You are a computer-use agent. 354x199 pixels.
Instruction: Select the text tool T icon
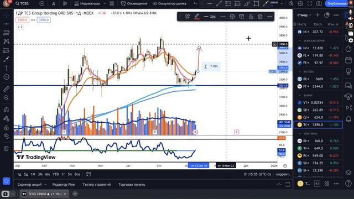[x=6, y=68]
